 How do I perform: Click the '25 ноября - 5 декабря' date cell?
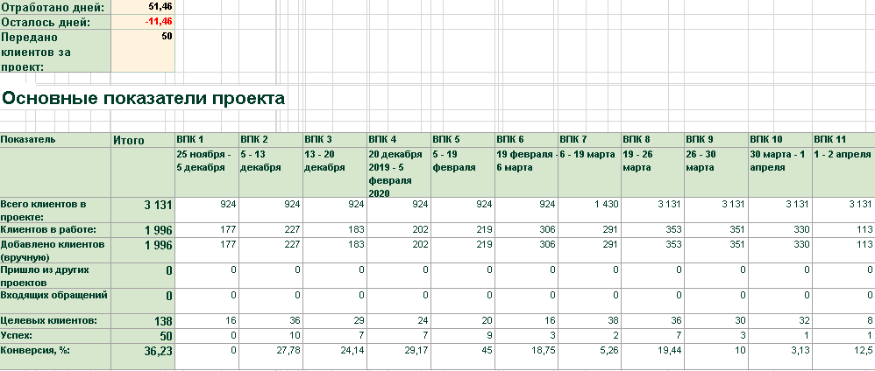point(207,172)
